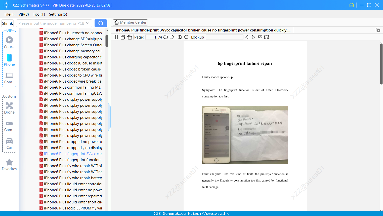Screen dimensions: 383x216
Task: Click the binoculars search icon
Action: click(x=267, y=37)
